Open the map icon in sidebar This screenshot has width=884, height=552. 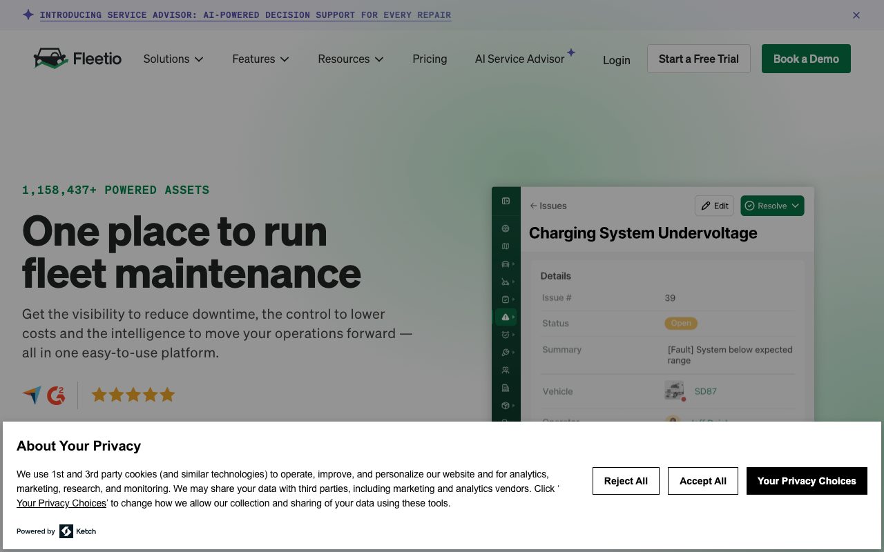coord(506,246)
